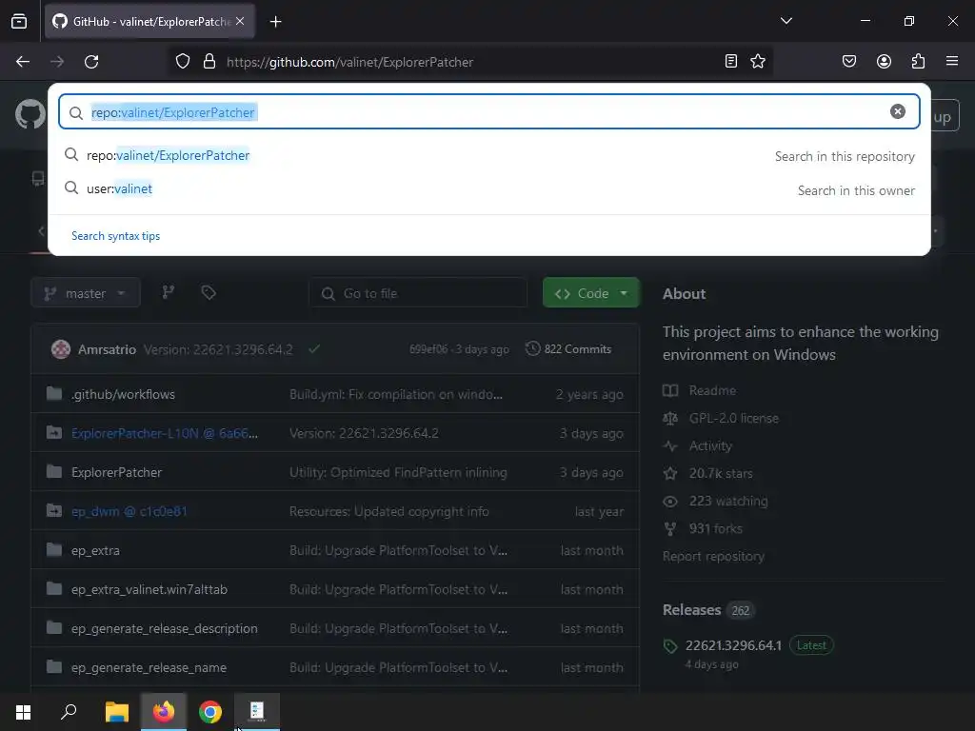Viewport: 975px width, 731px height.
Task: View repository branches icon
Action: (169, 293)
